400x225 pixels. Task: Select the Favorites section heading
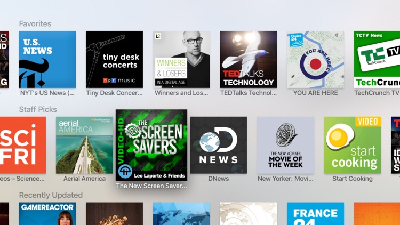click(35, 23)
